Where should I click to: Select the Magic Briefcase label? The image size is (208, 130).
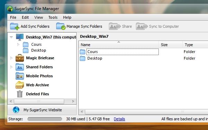click(x=40, y=58)
